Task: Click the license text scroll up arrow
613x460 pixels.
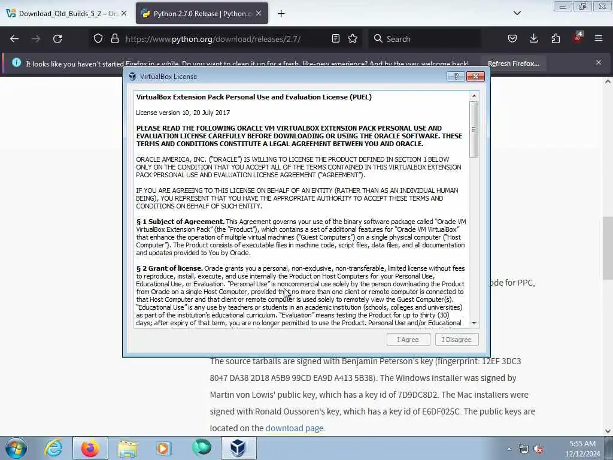Action: [x=474, y=96]
